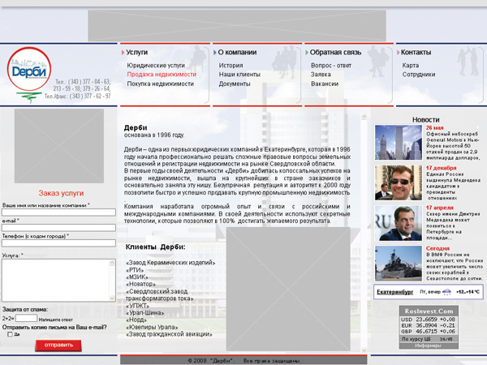Click the Екатеринбург weather widget
Image resolution: width=487 pixels, height=365 pixels.
tap(429, 291)
